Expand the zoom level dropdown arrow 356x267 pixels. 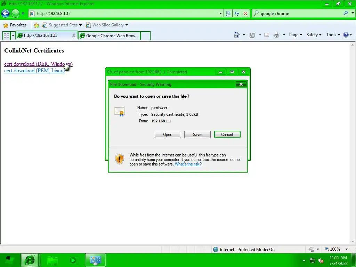pyautogui.click(x=347, y=249)
